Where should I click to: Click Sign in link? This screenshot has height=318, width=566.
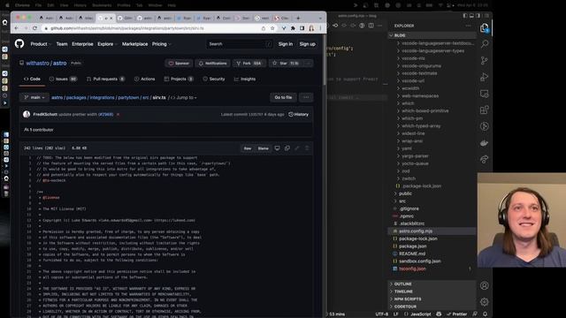285,44
